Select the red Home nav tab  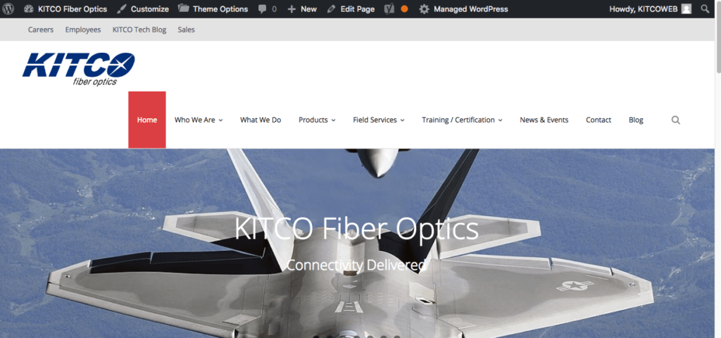[147, 120]
